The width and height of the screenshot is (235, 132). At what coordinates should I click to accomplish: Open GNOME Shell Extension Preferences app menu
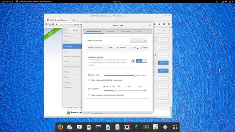pos(34,1)
